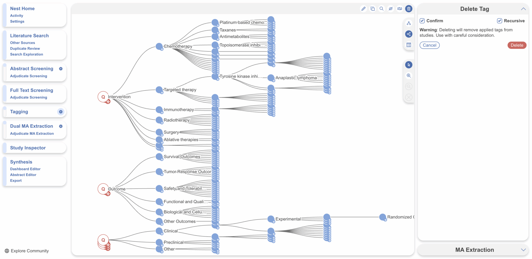Image resolution: width=532 pixels, height=259 pixels.
Task: Select the Outcome root question node
Action: (103, 189)
